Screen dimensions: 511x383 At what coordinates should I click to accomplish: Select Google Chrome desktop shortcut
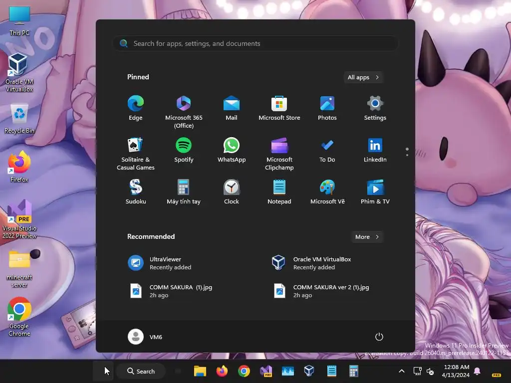click(19, 317)
